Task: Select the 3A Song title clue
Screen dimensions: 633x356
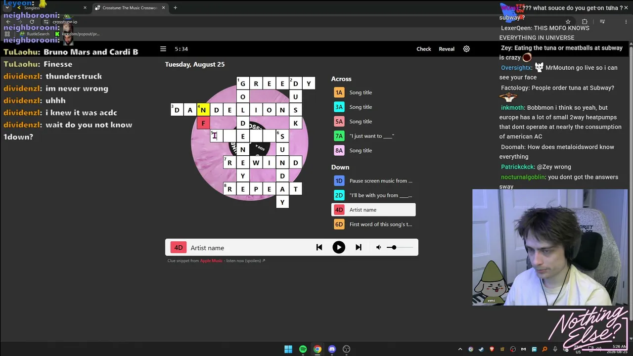Action: click(x=373, y=107)
